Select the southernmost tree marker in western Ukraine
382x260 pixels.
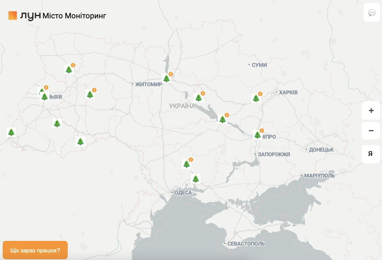(x=80, y=141)
